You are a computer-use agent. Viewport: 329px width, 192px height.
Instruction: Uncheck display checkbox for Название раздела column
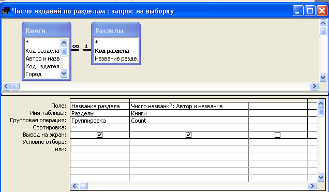click(100, 135)
